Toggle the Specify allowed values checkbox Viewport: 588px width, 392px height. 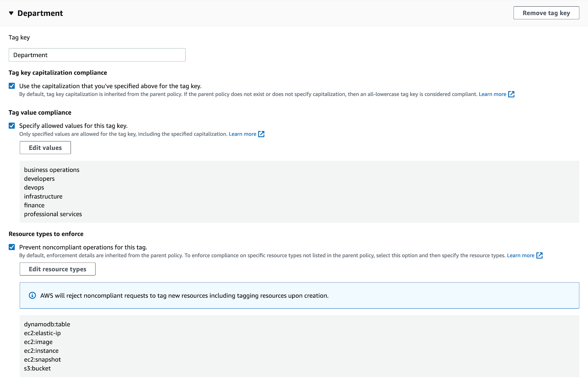coord(12,126)
